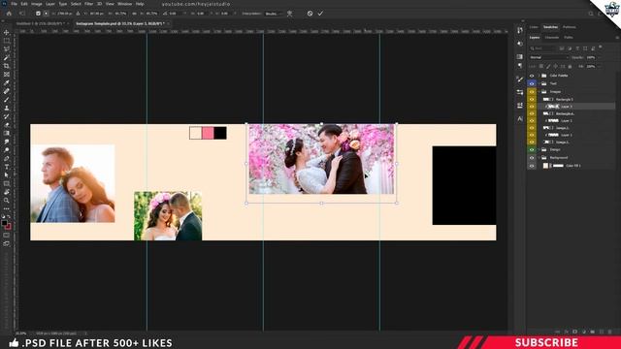Switch to the Channels tab
621x349 pixels.
point(552,38)
